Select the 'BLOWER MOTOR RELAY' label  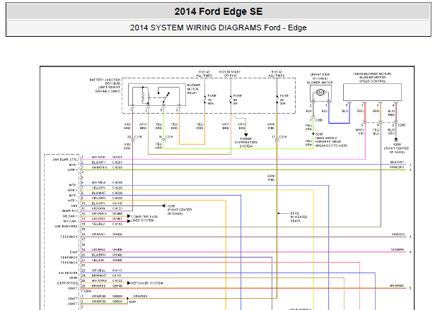194,89
